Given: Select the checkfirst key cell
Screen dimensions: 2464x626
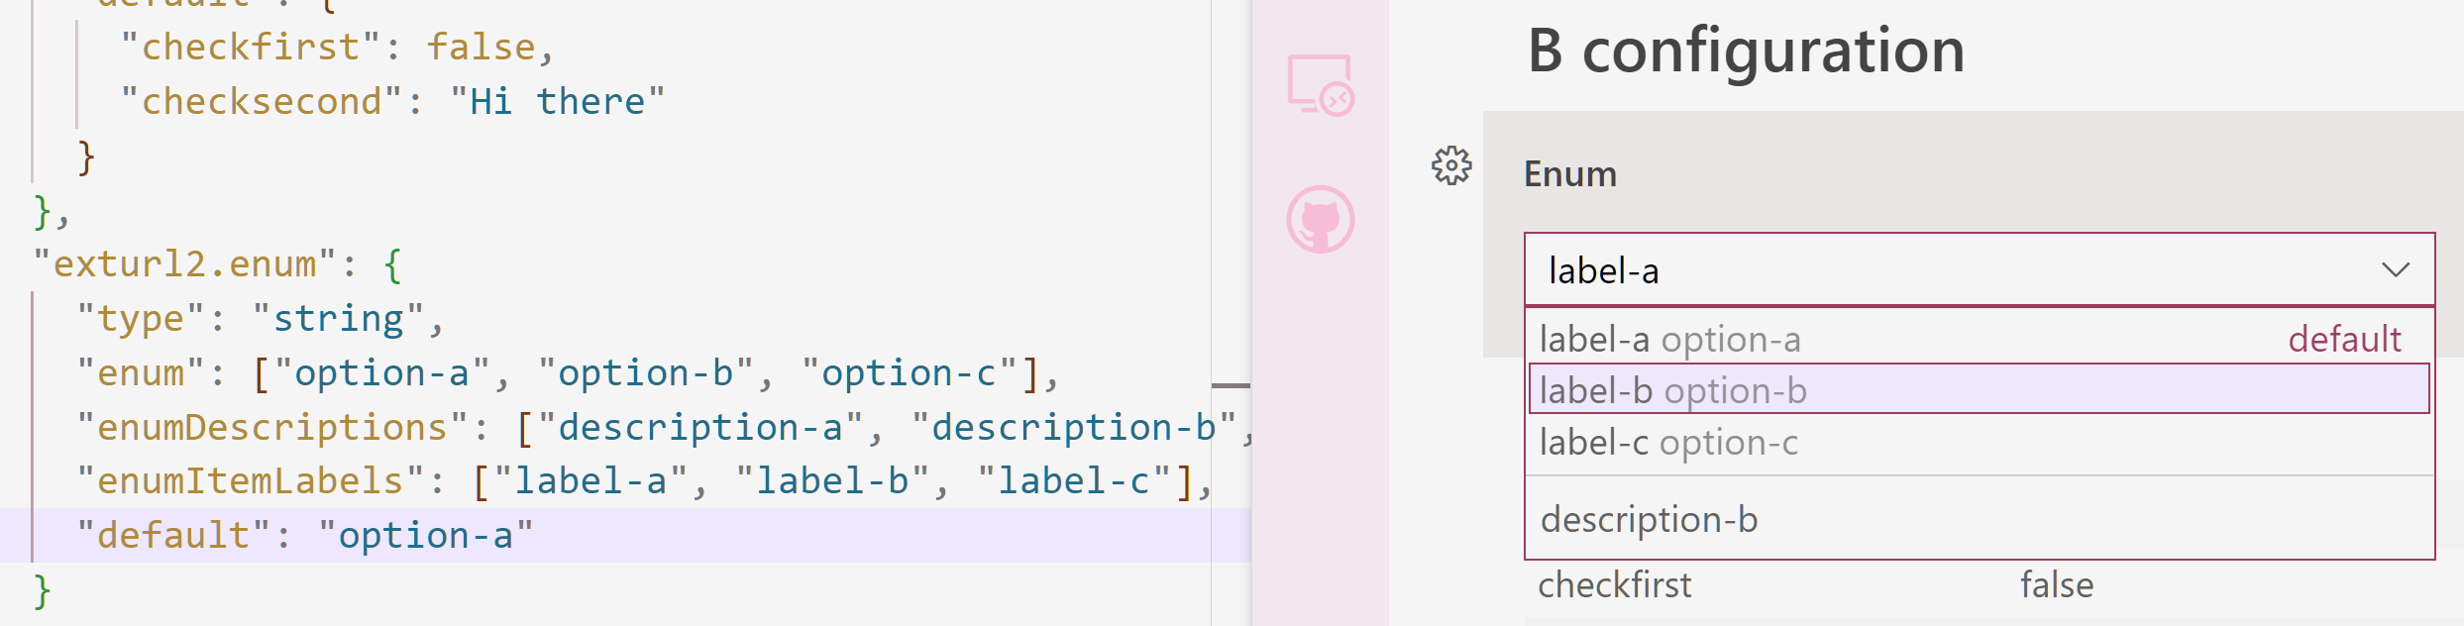Looking at the screenshot, I should click(x=1614, y=585).
